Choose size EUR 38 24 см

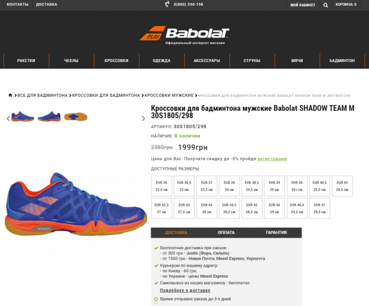tap(229, 186)
